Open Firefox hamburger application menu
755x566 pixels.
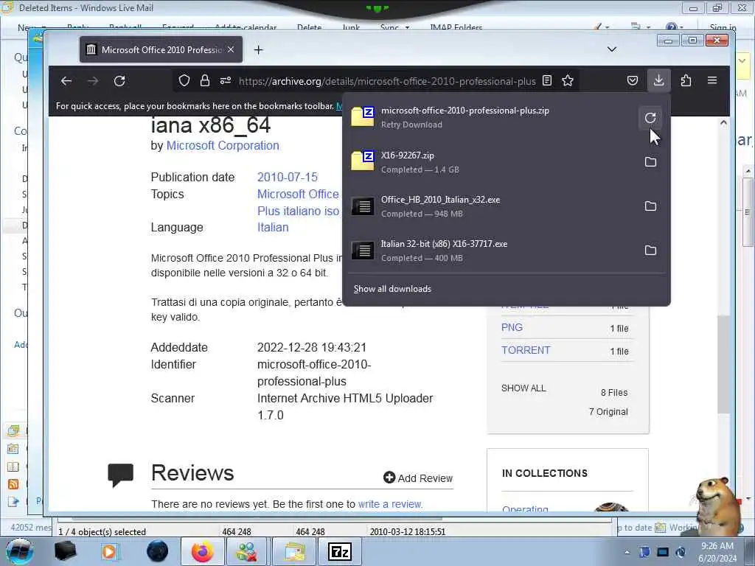[712, 81]
